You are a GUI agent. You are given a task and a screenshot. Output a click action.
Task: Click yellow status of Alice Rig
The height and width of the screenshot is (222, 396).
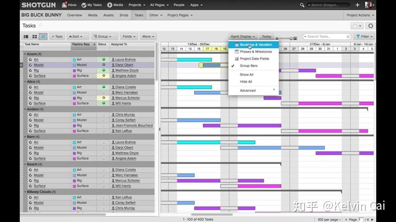[103, 98]
